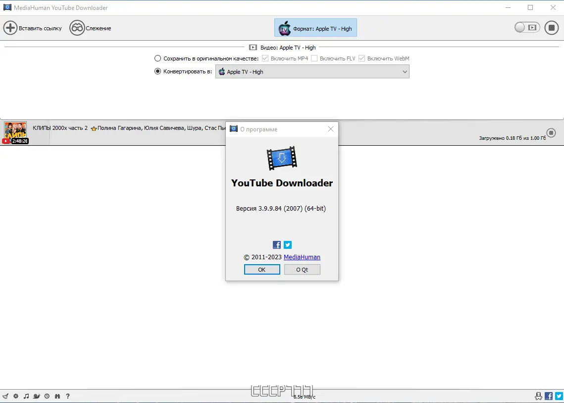Click the Facebook icon in status bar

click(549, 396)
